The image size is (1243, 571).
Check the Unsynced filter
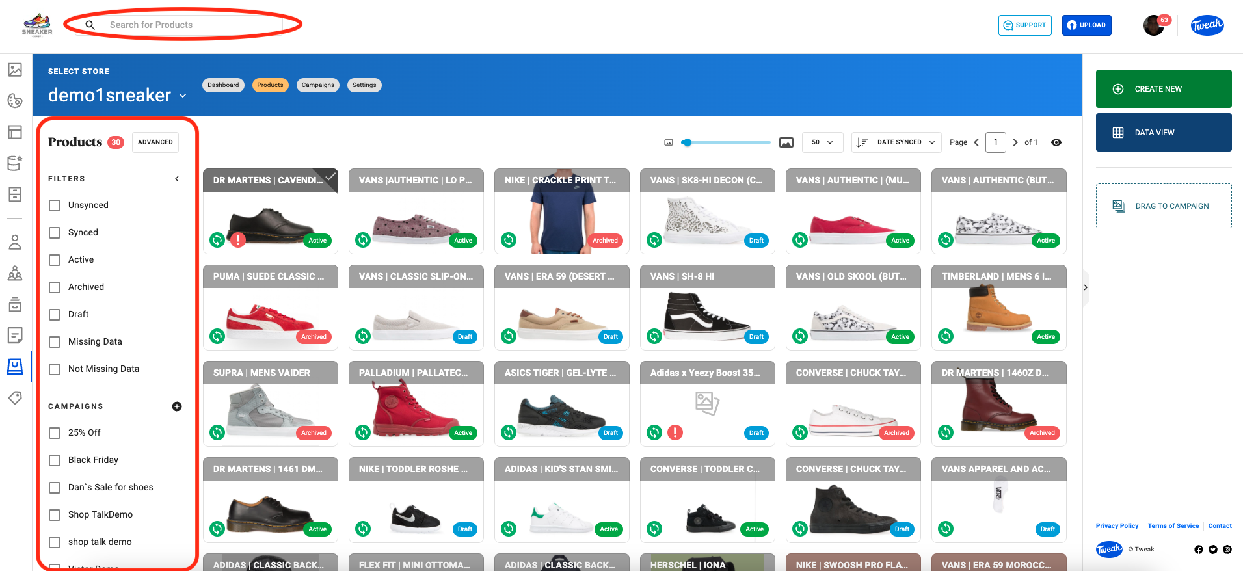[x=55, y=206]
